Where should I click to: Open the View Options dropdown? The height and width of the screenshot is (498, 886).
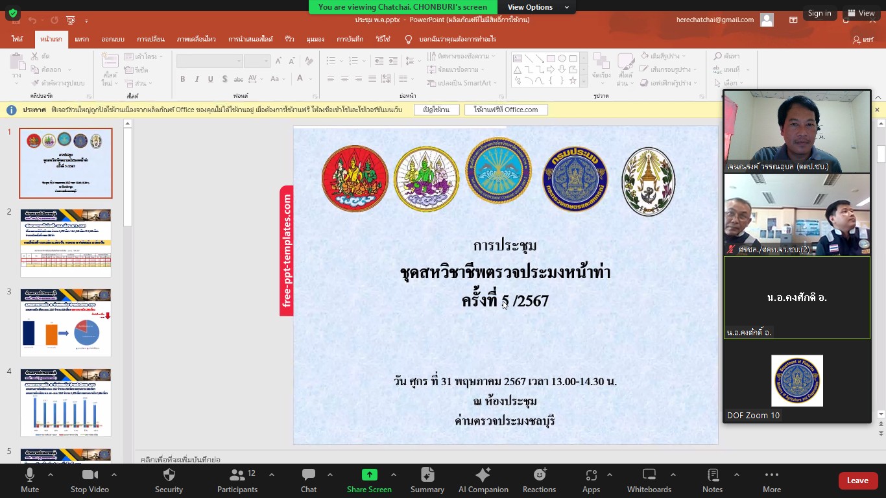[538, 7]
